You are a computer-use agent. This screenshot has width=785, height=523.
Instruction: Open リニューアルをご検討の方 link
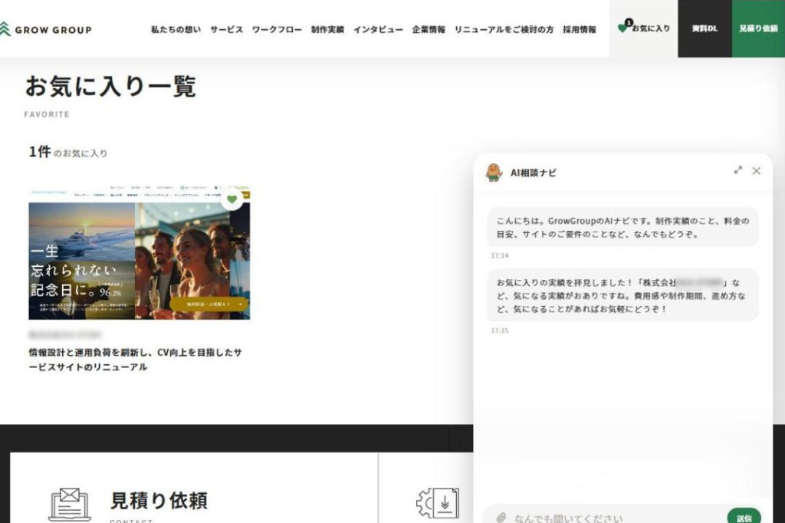tap(504, 30)
